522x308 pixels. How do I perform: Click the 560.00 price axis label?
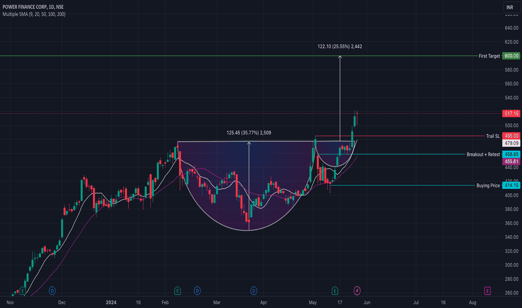point(511,83)
